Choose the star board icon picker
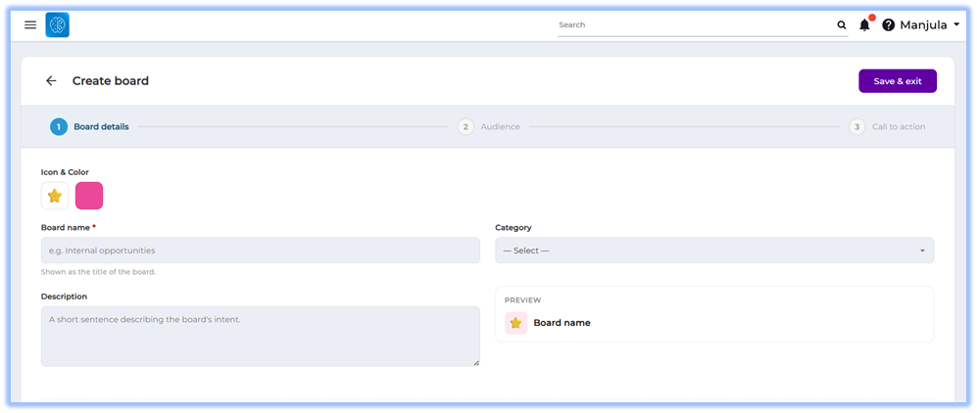 point(55,196)
